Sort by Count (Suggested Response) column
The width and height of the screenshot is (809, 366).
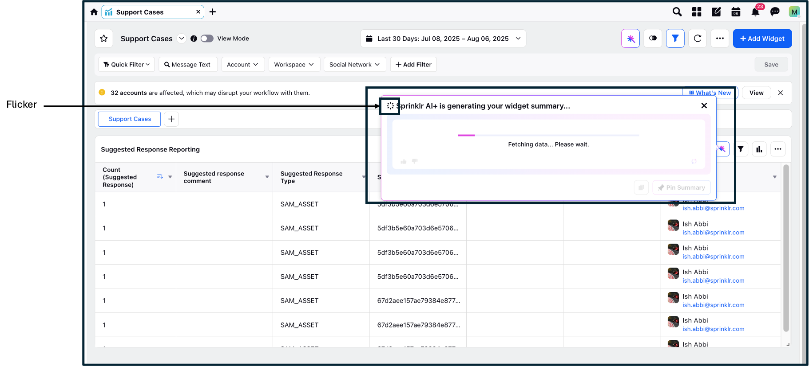pyautogui.click(x=160, y=177)
